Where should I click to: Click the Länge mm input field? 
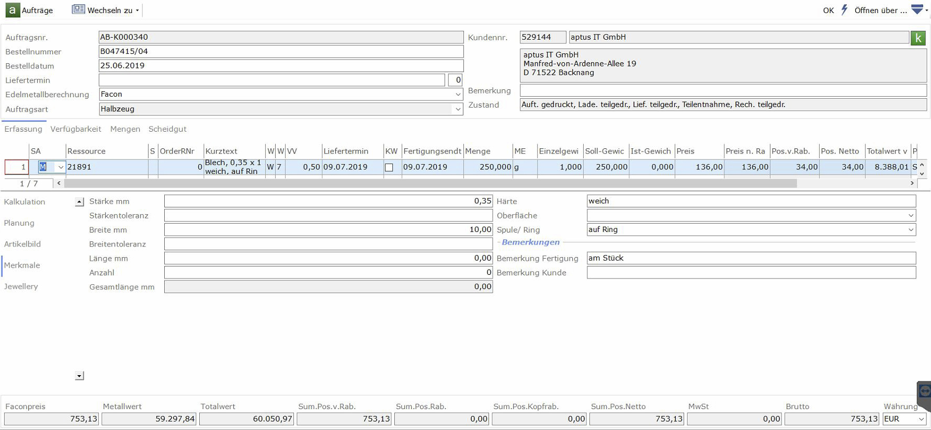pyautogui.click(x=328, y=258)
